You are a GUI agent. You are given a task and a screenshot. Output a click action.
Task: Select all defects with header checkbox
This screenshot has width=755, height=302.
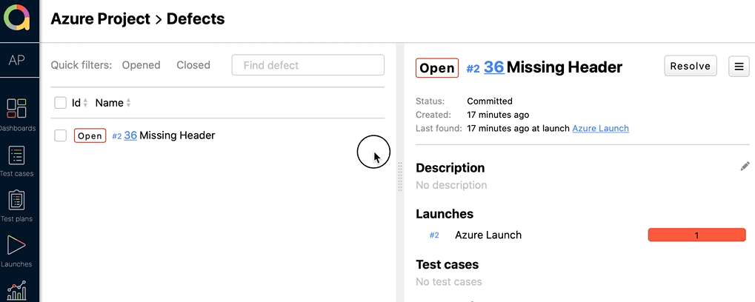(x=61, y=103)
